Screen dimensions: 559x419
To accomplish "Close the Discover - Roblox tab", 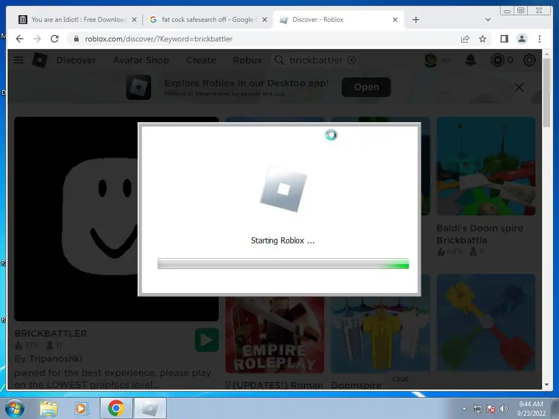I will [x=395, y=20].
